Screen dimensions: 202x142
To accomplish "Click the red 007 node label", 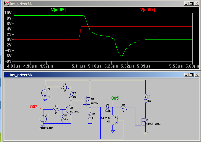I will click(34, 107).
